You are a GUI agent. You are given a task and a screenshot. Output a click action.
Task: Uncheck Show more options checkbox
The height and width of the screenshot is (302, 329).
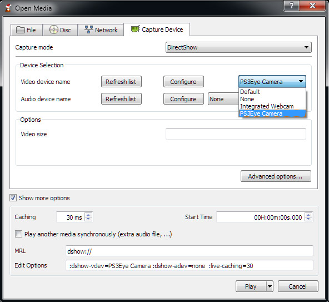pos(13,198)
